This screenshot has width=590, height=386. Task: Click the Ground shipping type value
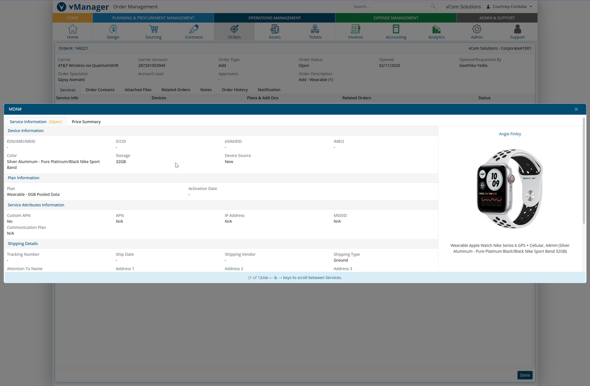[x=341, y=260]
